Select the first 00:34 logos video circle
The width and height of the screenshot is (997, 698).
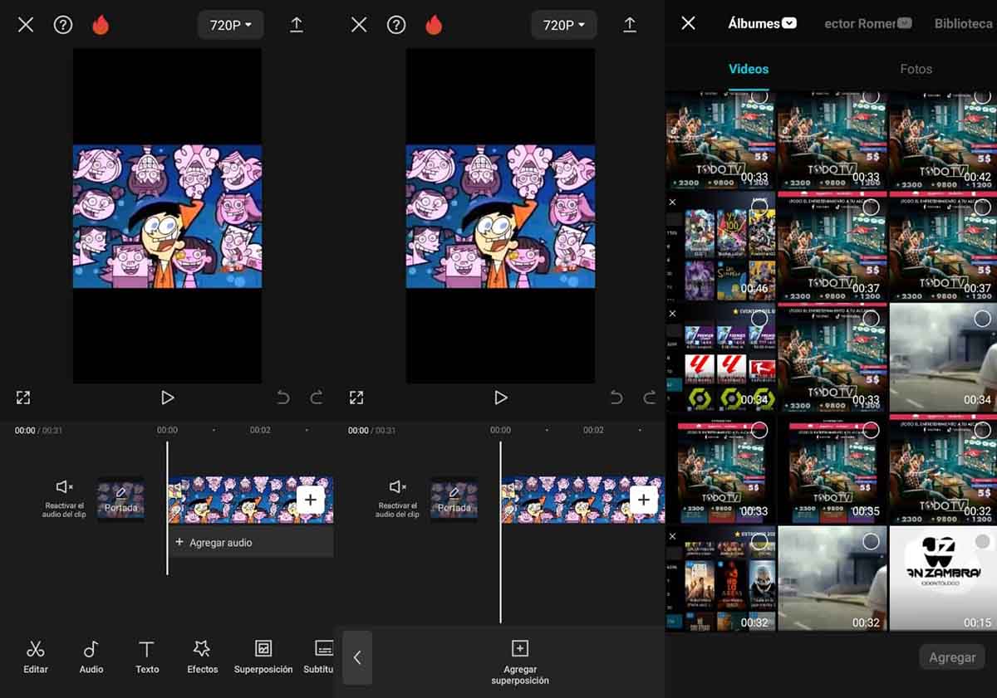pos(759,318)
